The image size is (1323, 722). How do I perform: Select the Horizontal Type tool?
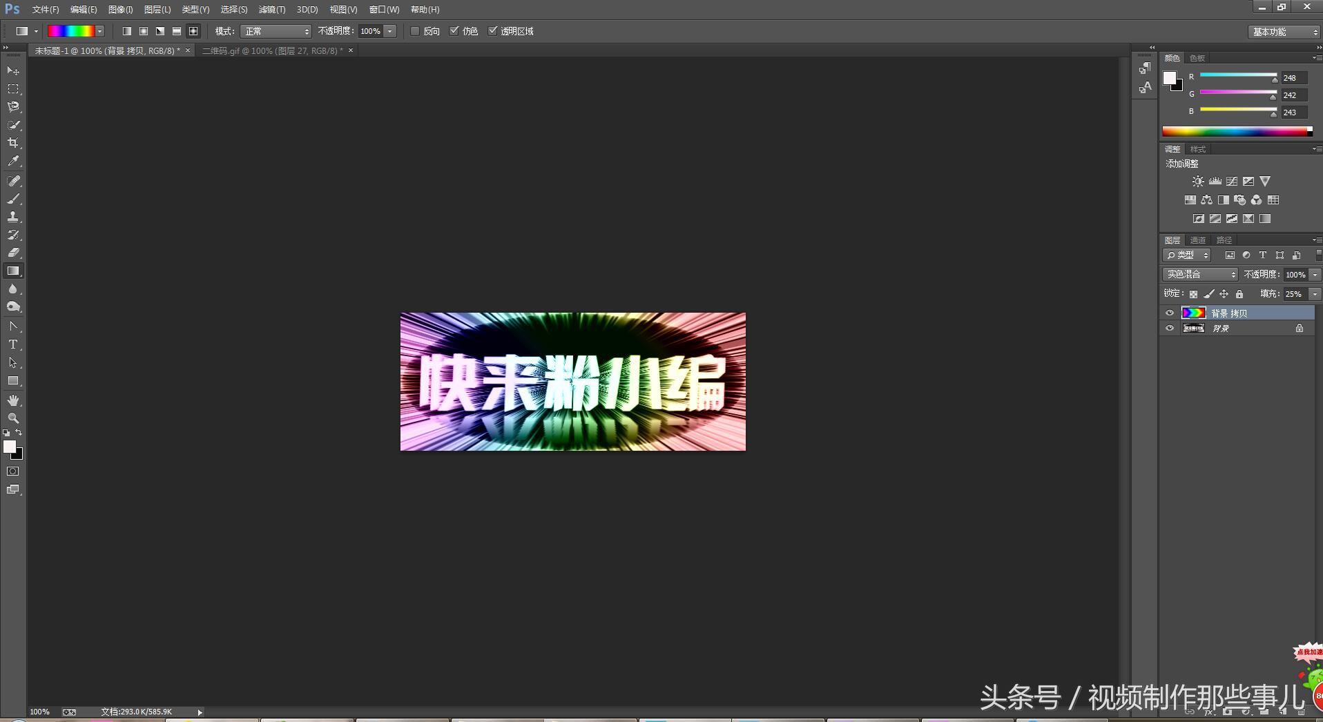12,344
